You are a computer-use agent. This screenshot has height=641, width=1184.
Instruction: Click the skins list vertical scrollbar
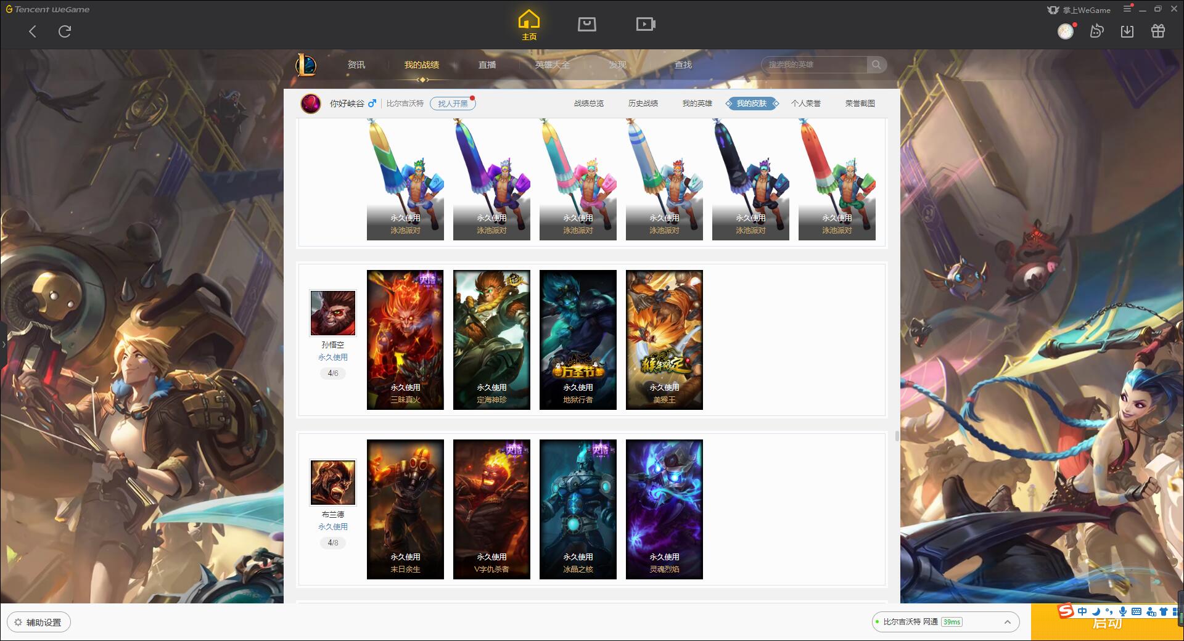[x=897, y=436]
